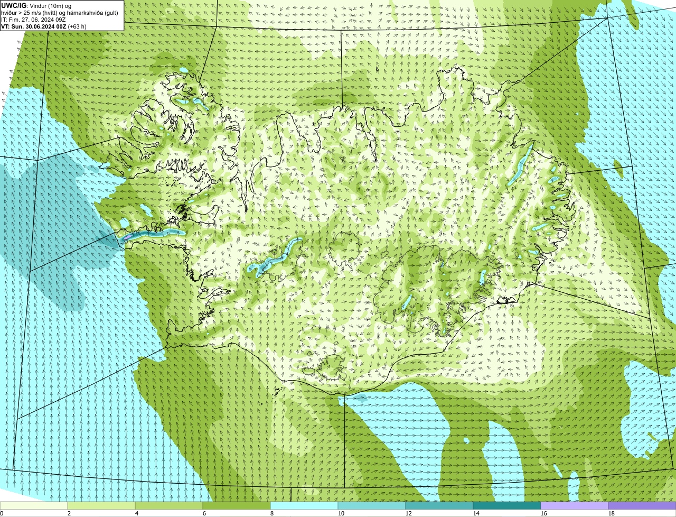676x517 pixels.
Task: Click the 4–6 m/s legend color swatch
Action: pyautogui.click(x=169, y=505)
